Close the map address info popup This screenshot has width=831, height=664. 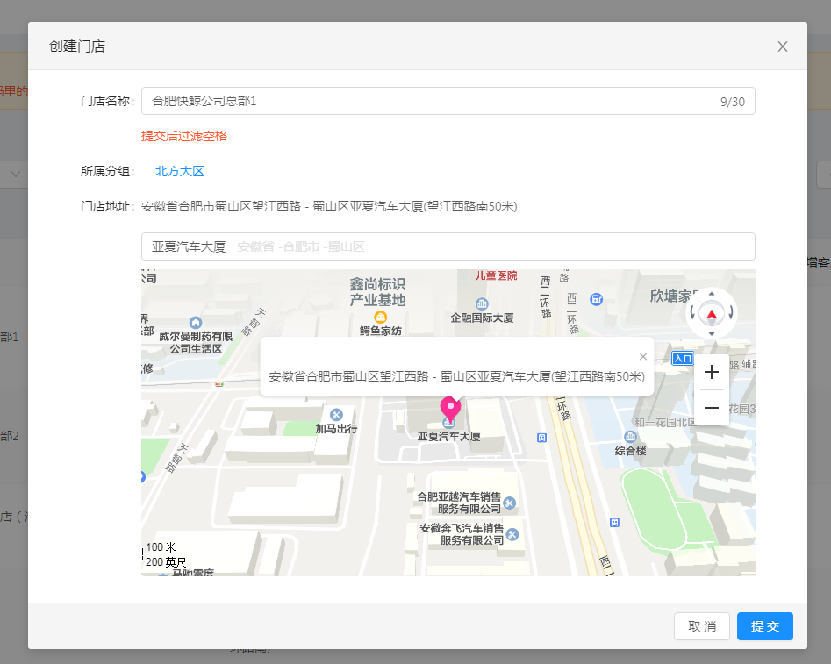[643, 356]
